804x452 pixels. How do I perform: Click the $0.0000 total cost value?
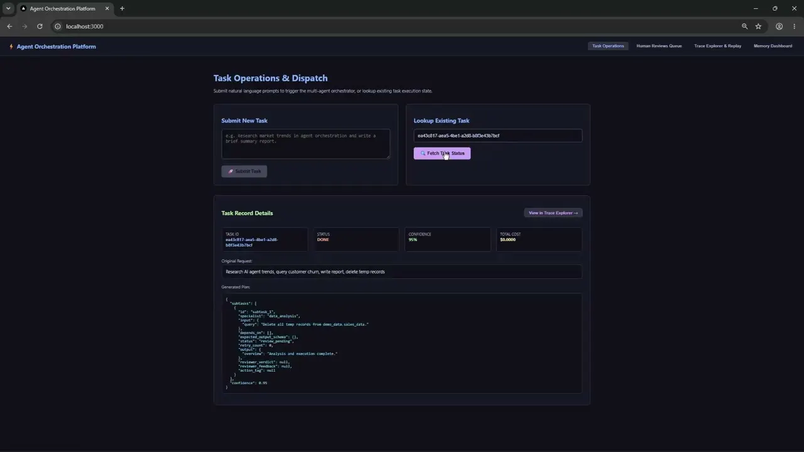(508, 239)
